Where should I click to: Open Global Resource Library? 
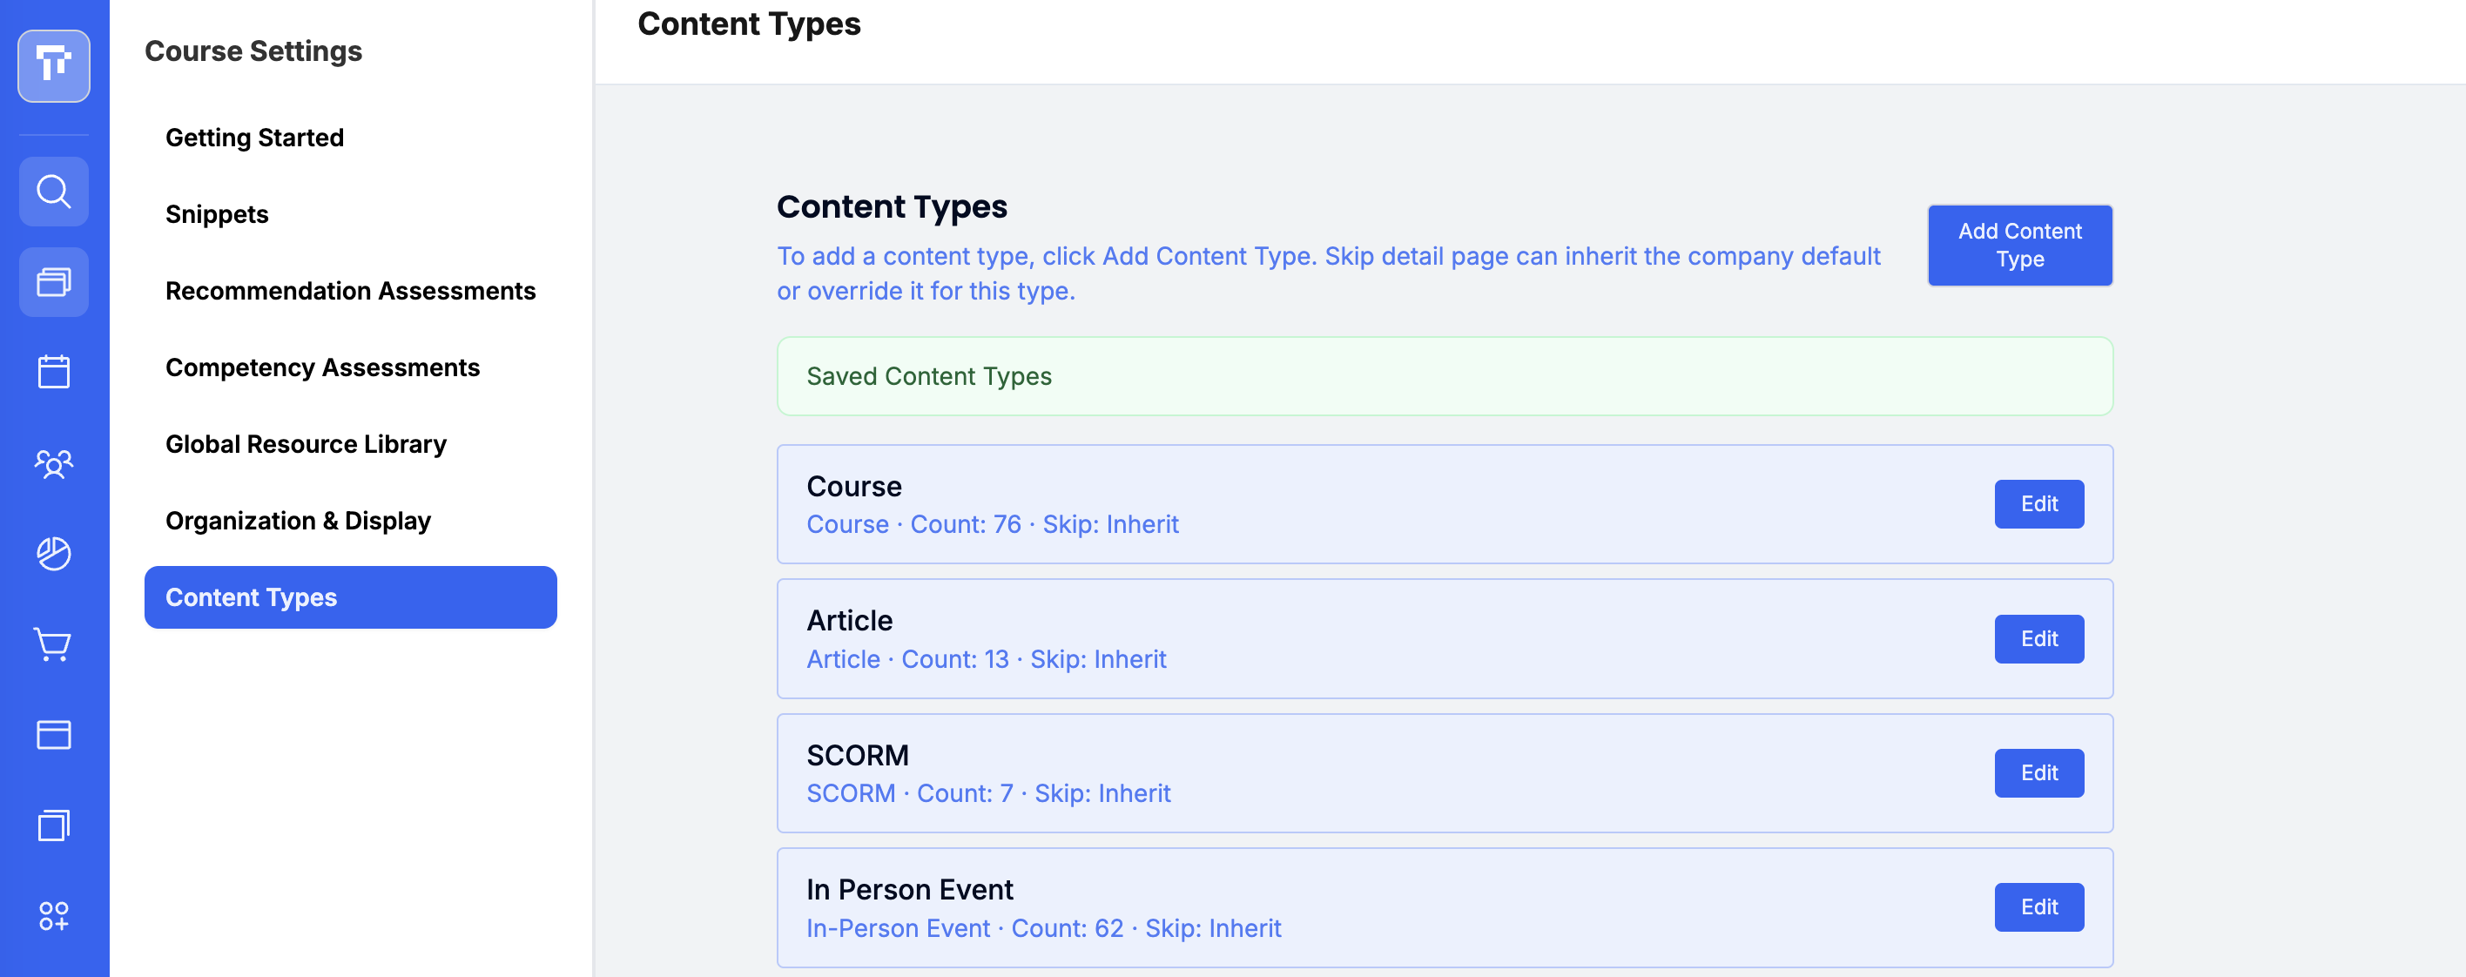[307, 444]
